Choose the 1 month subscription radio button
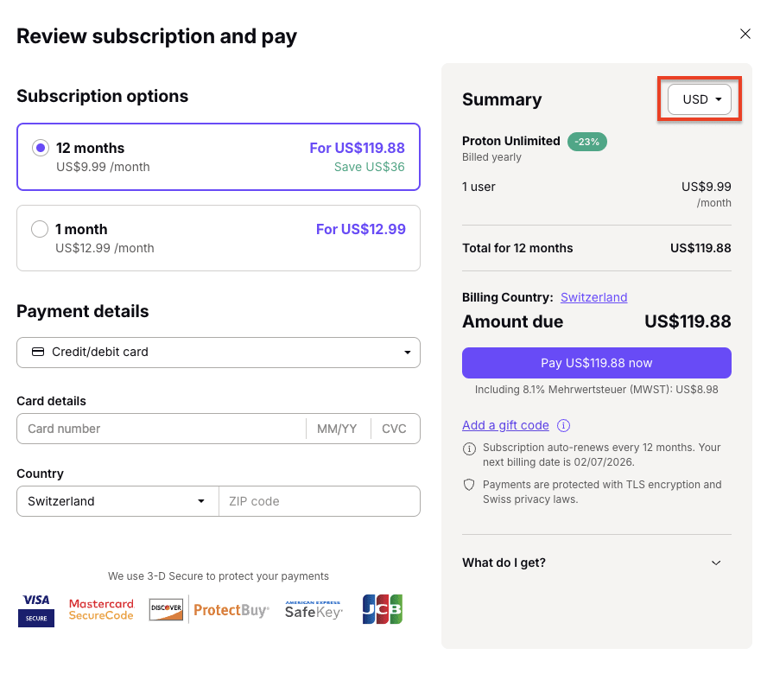This screenshot has width=767, height=674. pos(40,229)
